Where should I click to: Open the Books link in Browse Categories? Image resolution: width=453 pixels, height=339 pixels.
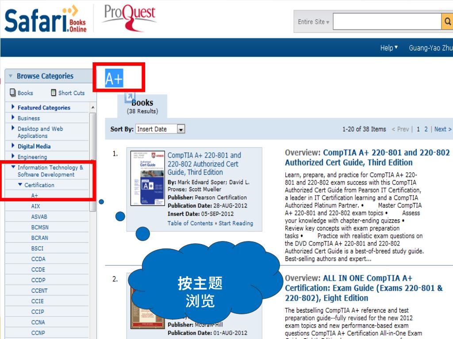tap(25, 93)
